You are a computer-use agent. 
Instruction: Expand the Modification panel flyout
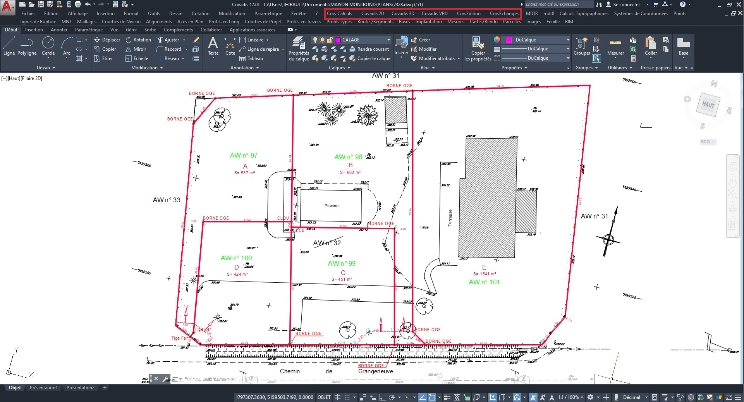pos(147,68)
